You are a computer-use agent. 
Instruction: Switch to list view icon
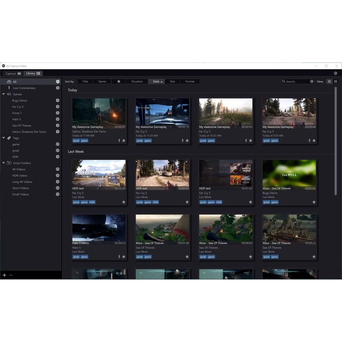point(336,81)
